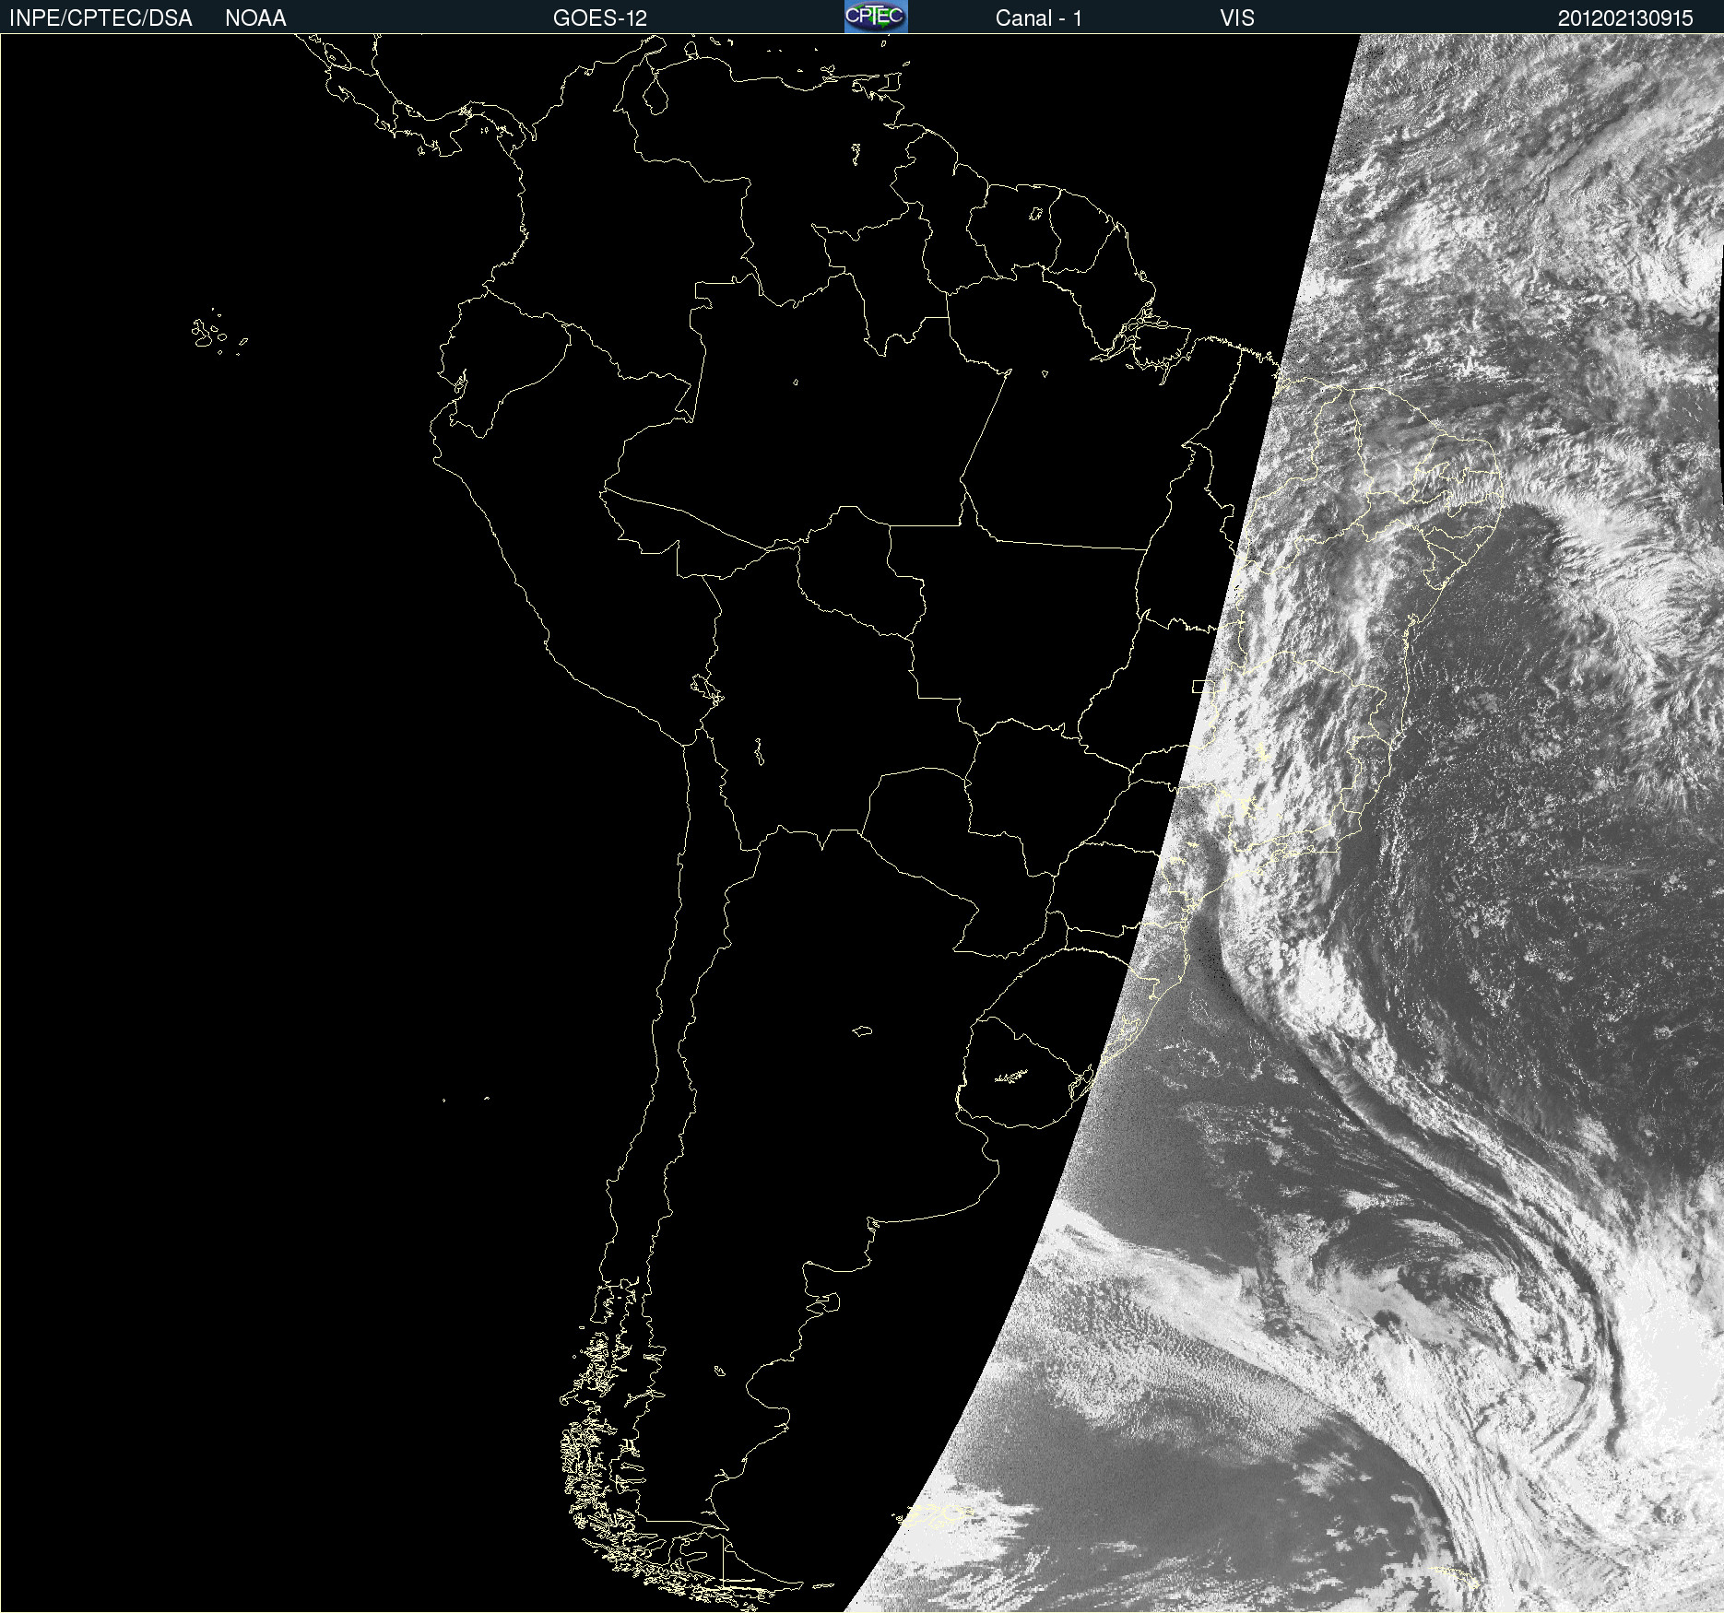Click the 'VIS' label in header
The image size is (1724, 1613).
pyautogui.click(x=1237, y=18)
